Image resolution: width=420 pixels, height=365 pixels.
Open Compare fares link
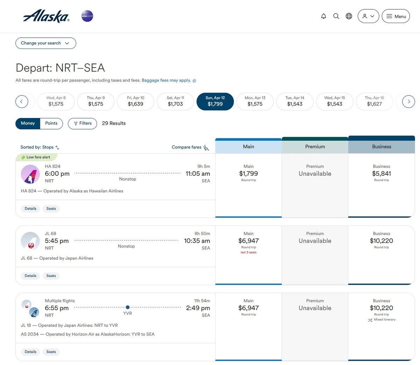point(187,147)
